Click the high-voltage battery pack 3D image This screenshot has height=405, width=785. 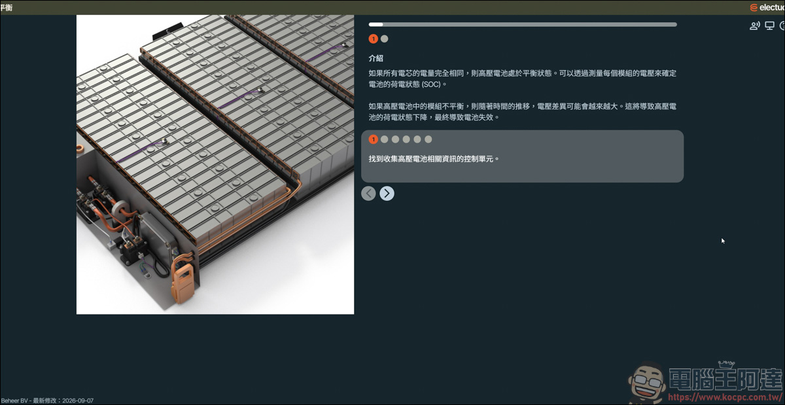[215, 164]
